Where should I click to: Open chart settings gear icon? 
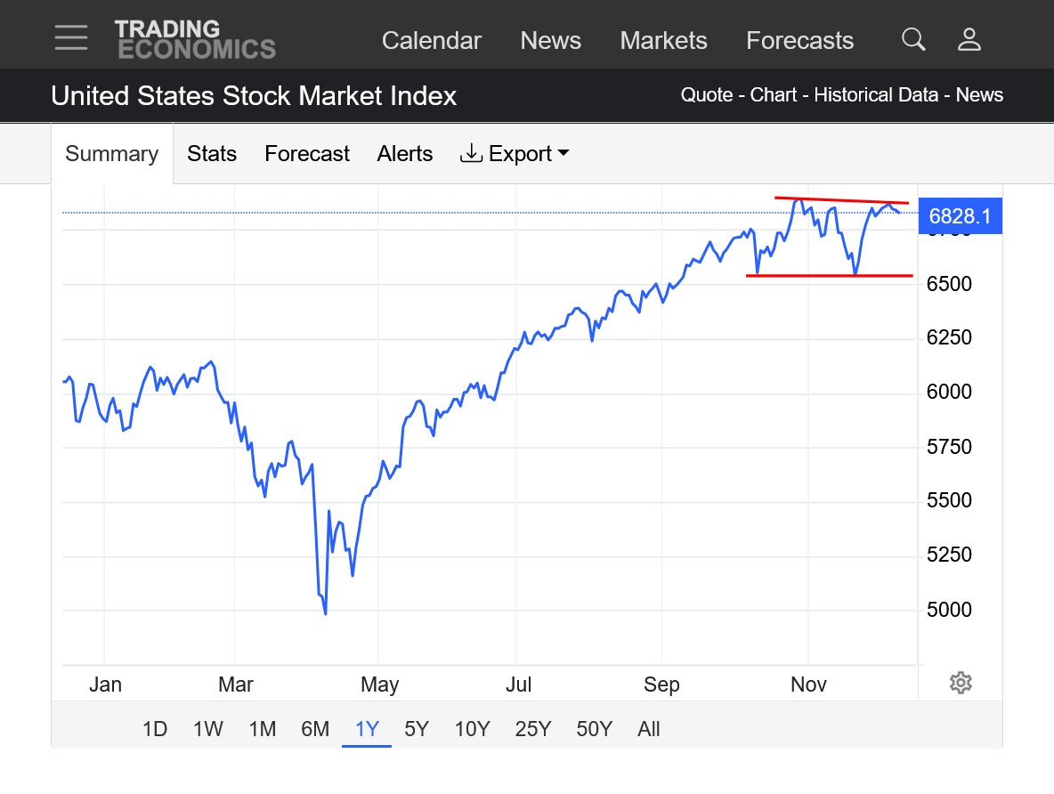pyautogui.click(x=960, y=683)
